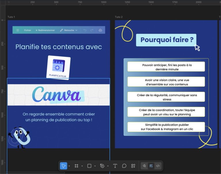The width and height of the screenshot is (221, 174).
Task: Select the Pen tool
Action: pyautogui.click(x=102, y=166)
